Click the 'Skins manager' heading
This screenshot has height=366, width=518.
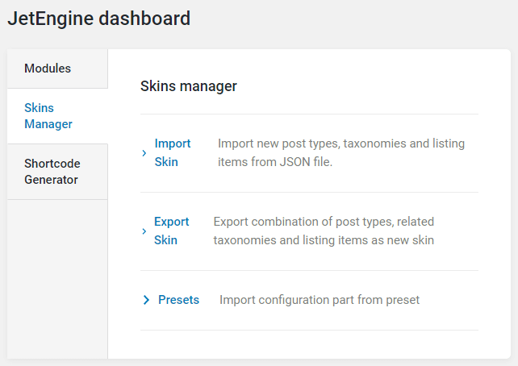(x=189, y=86)
